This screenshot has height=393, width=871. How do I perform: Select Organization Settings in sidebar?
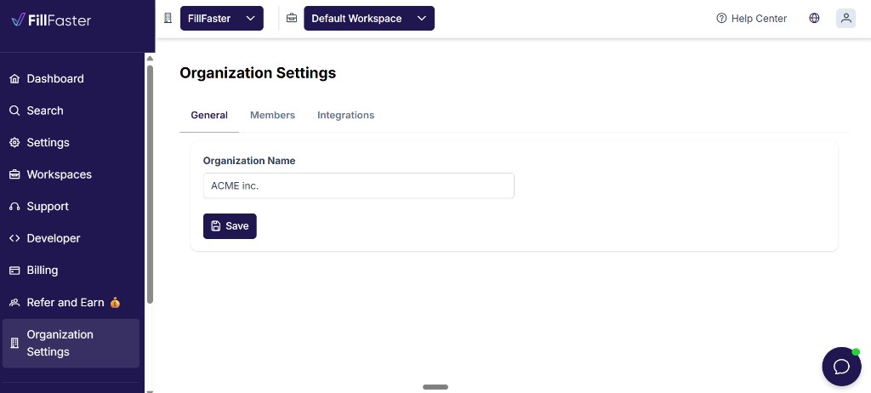(x=71, y=343)
